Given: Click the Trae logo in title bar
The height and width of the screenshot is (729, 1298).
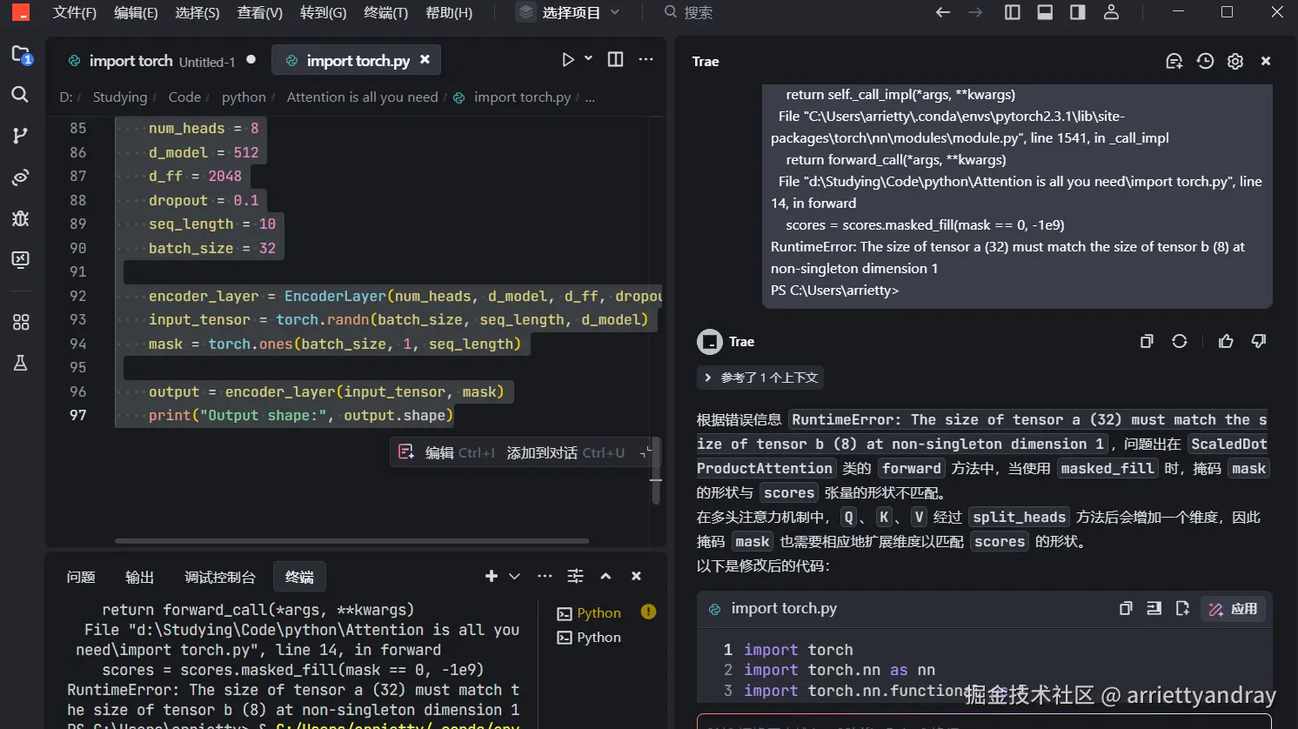Looking at the screenshot, I should [20, 13].
